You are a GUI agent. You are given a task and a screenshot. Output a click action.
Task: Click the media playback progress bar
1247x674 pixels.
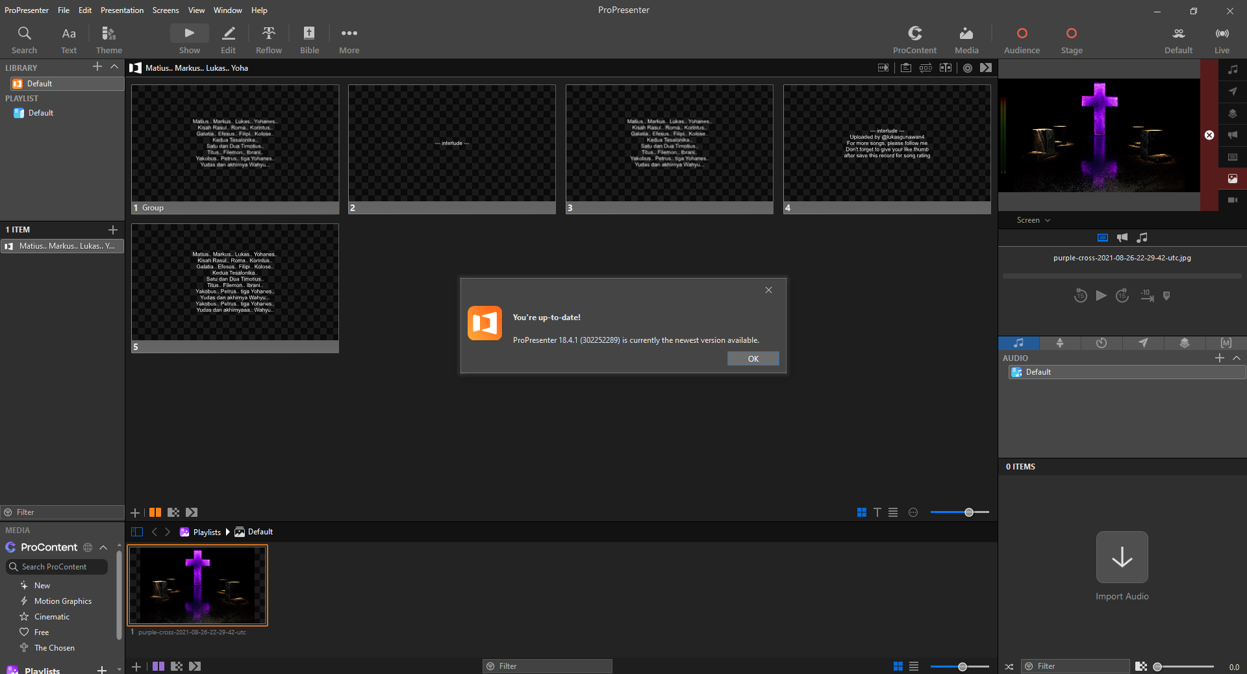pyautogui.click(x=1122, y=276)
